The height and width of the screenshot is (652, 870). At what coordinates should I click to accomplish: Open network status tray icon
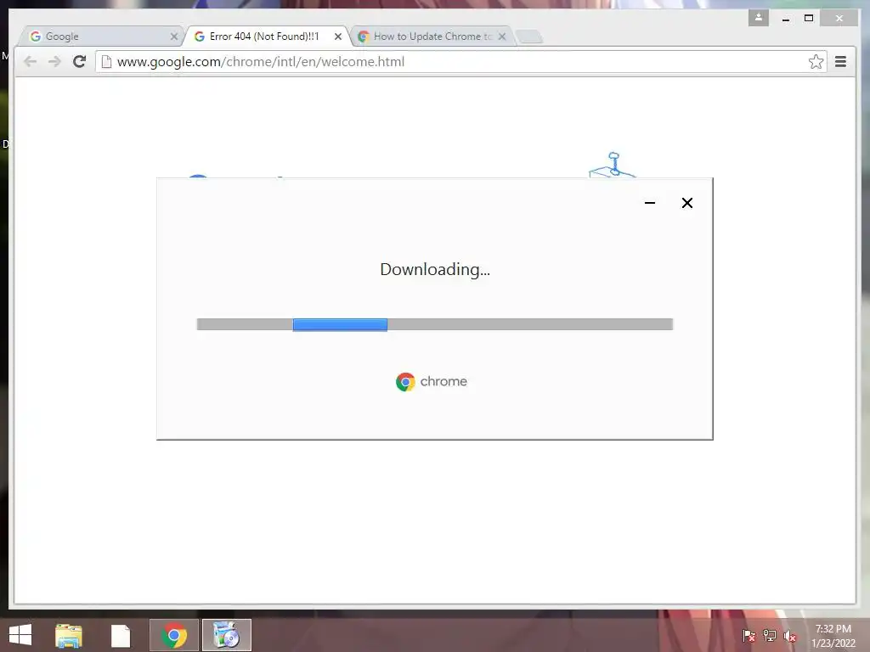pyautogui.click(x=770, y=635)
